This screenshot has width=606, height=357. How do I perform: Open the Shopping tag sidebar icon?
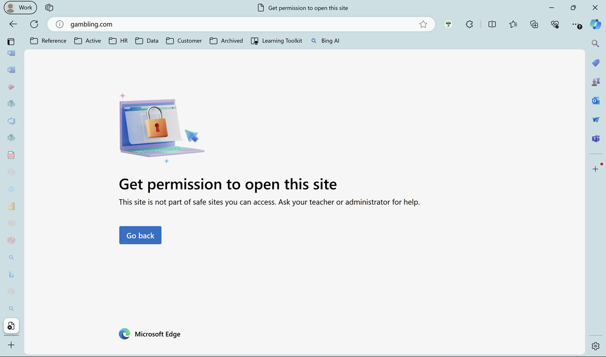(595, 63)
